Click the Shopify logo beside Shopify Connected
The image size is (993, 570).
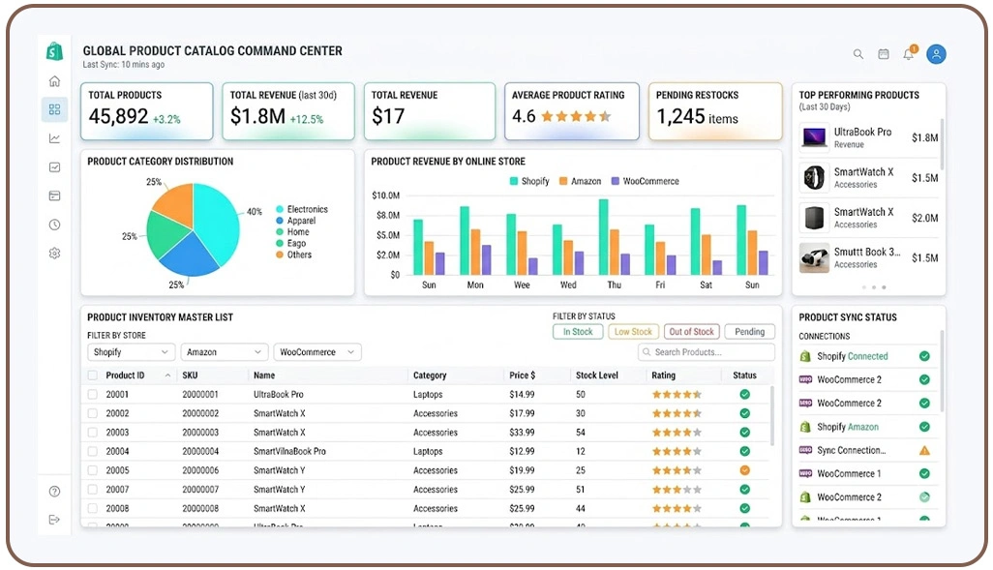805,356
